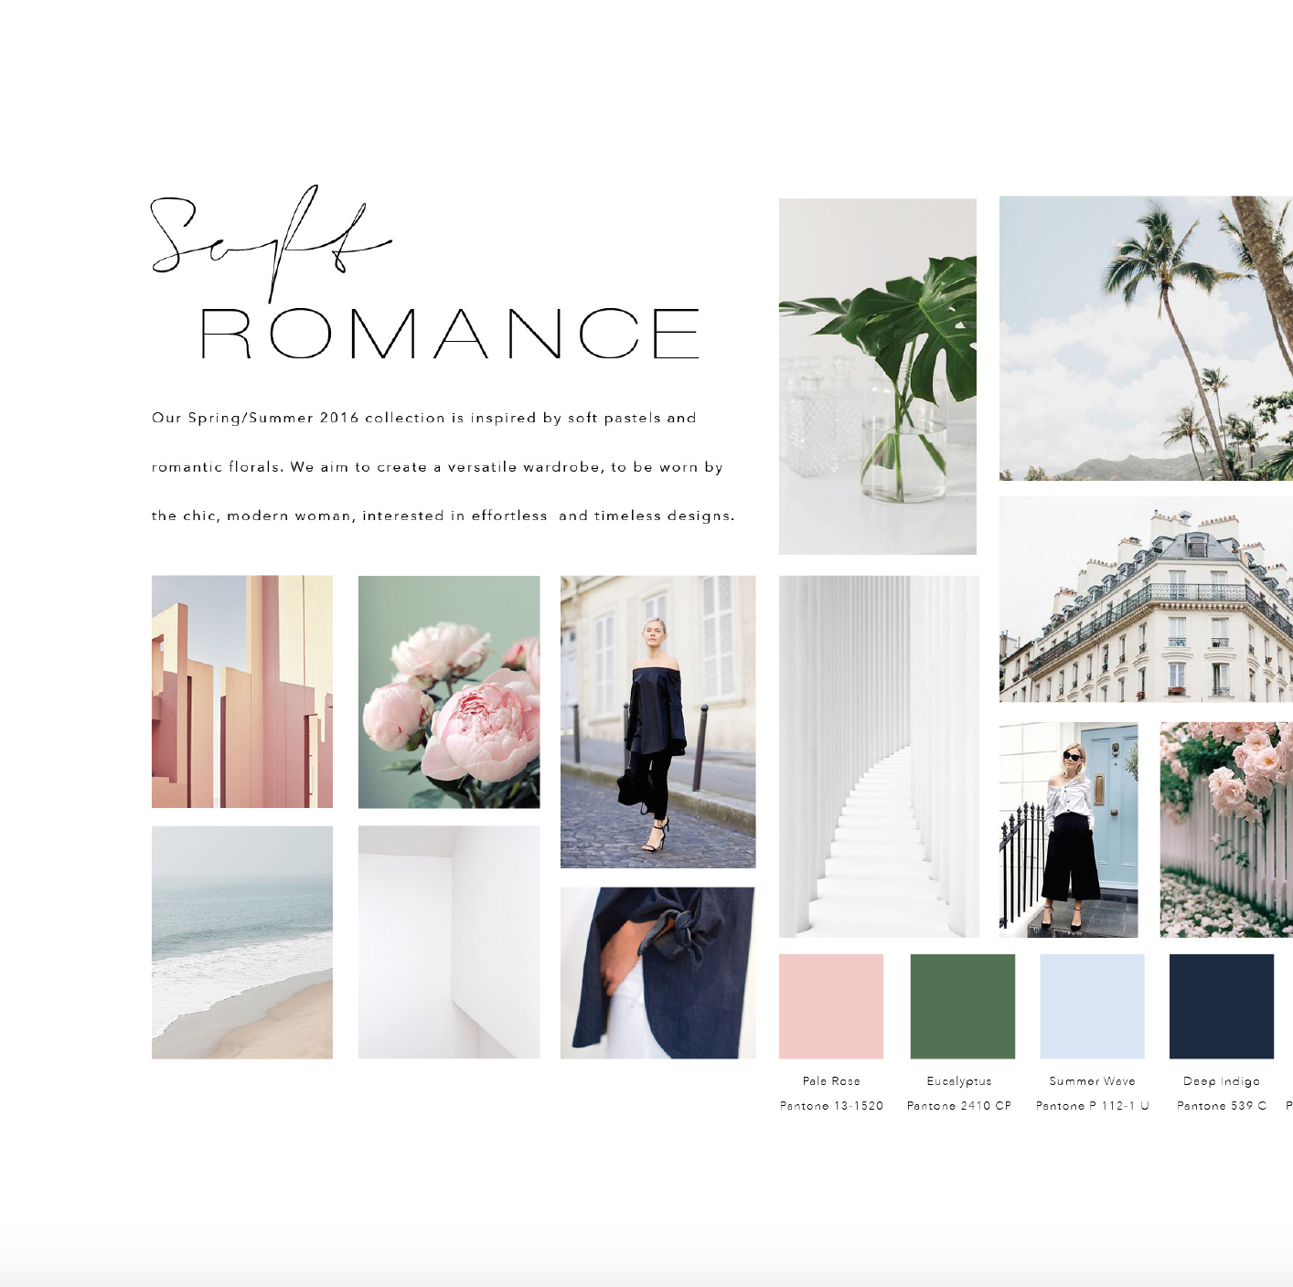1293x1287 pixels.
Task: Select the 'Our Spring/Summer 2016 collection' text line
Action: (x=423, y=418)
